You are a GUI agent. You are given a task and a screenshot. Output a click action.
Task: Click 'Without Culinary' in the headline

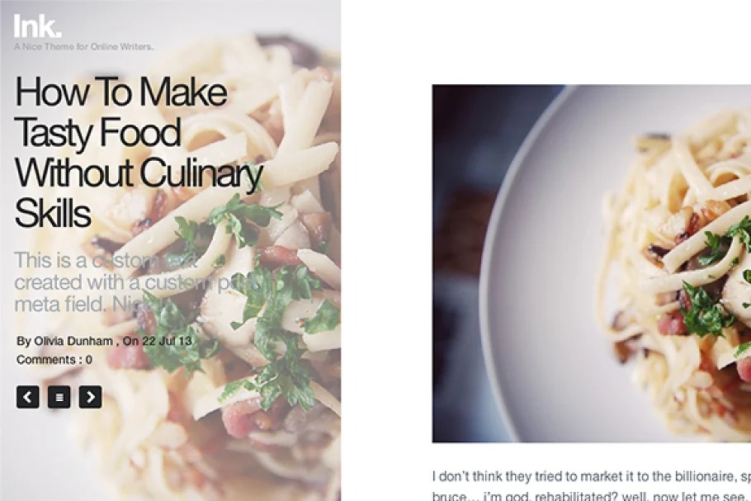tap(139, 173)
